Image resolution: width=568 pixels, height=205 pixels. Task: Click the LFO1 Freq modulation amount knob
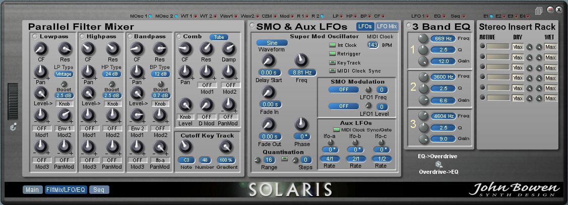[368, 90]
